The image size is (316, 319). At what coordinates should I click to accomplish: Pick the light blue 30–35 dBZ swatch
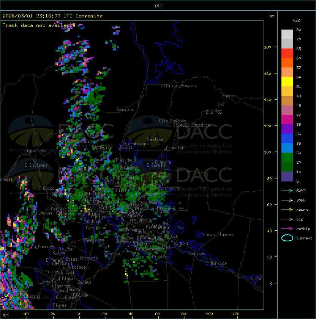(287, 148)
